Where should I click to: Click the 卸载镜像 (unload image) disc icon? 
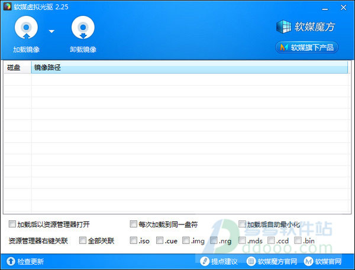(83, 27)
